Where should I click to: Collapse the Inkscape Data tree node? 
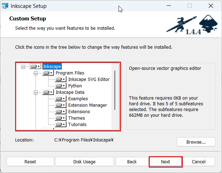[x=36, y=92]
